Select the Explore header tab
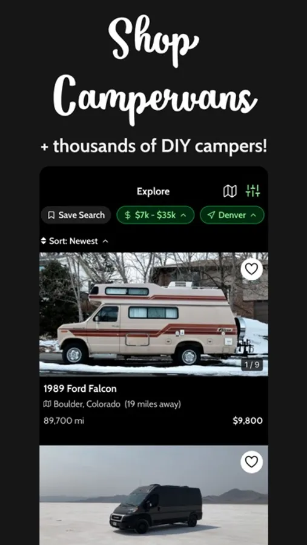Viewport: 307px width, 545px height. click(x=153, y=191)
